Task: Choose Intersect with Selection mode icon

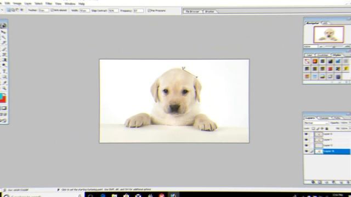Action: click(x=21, y=10)
